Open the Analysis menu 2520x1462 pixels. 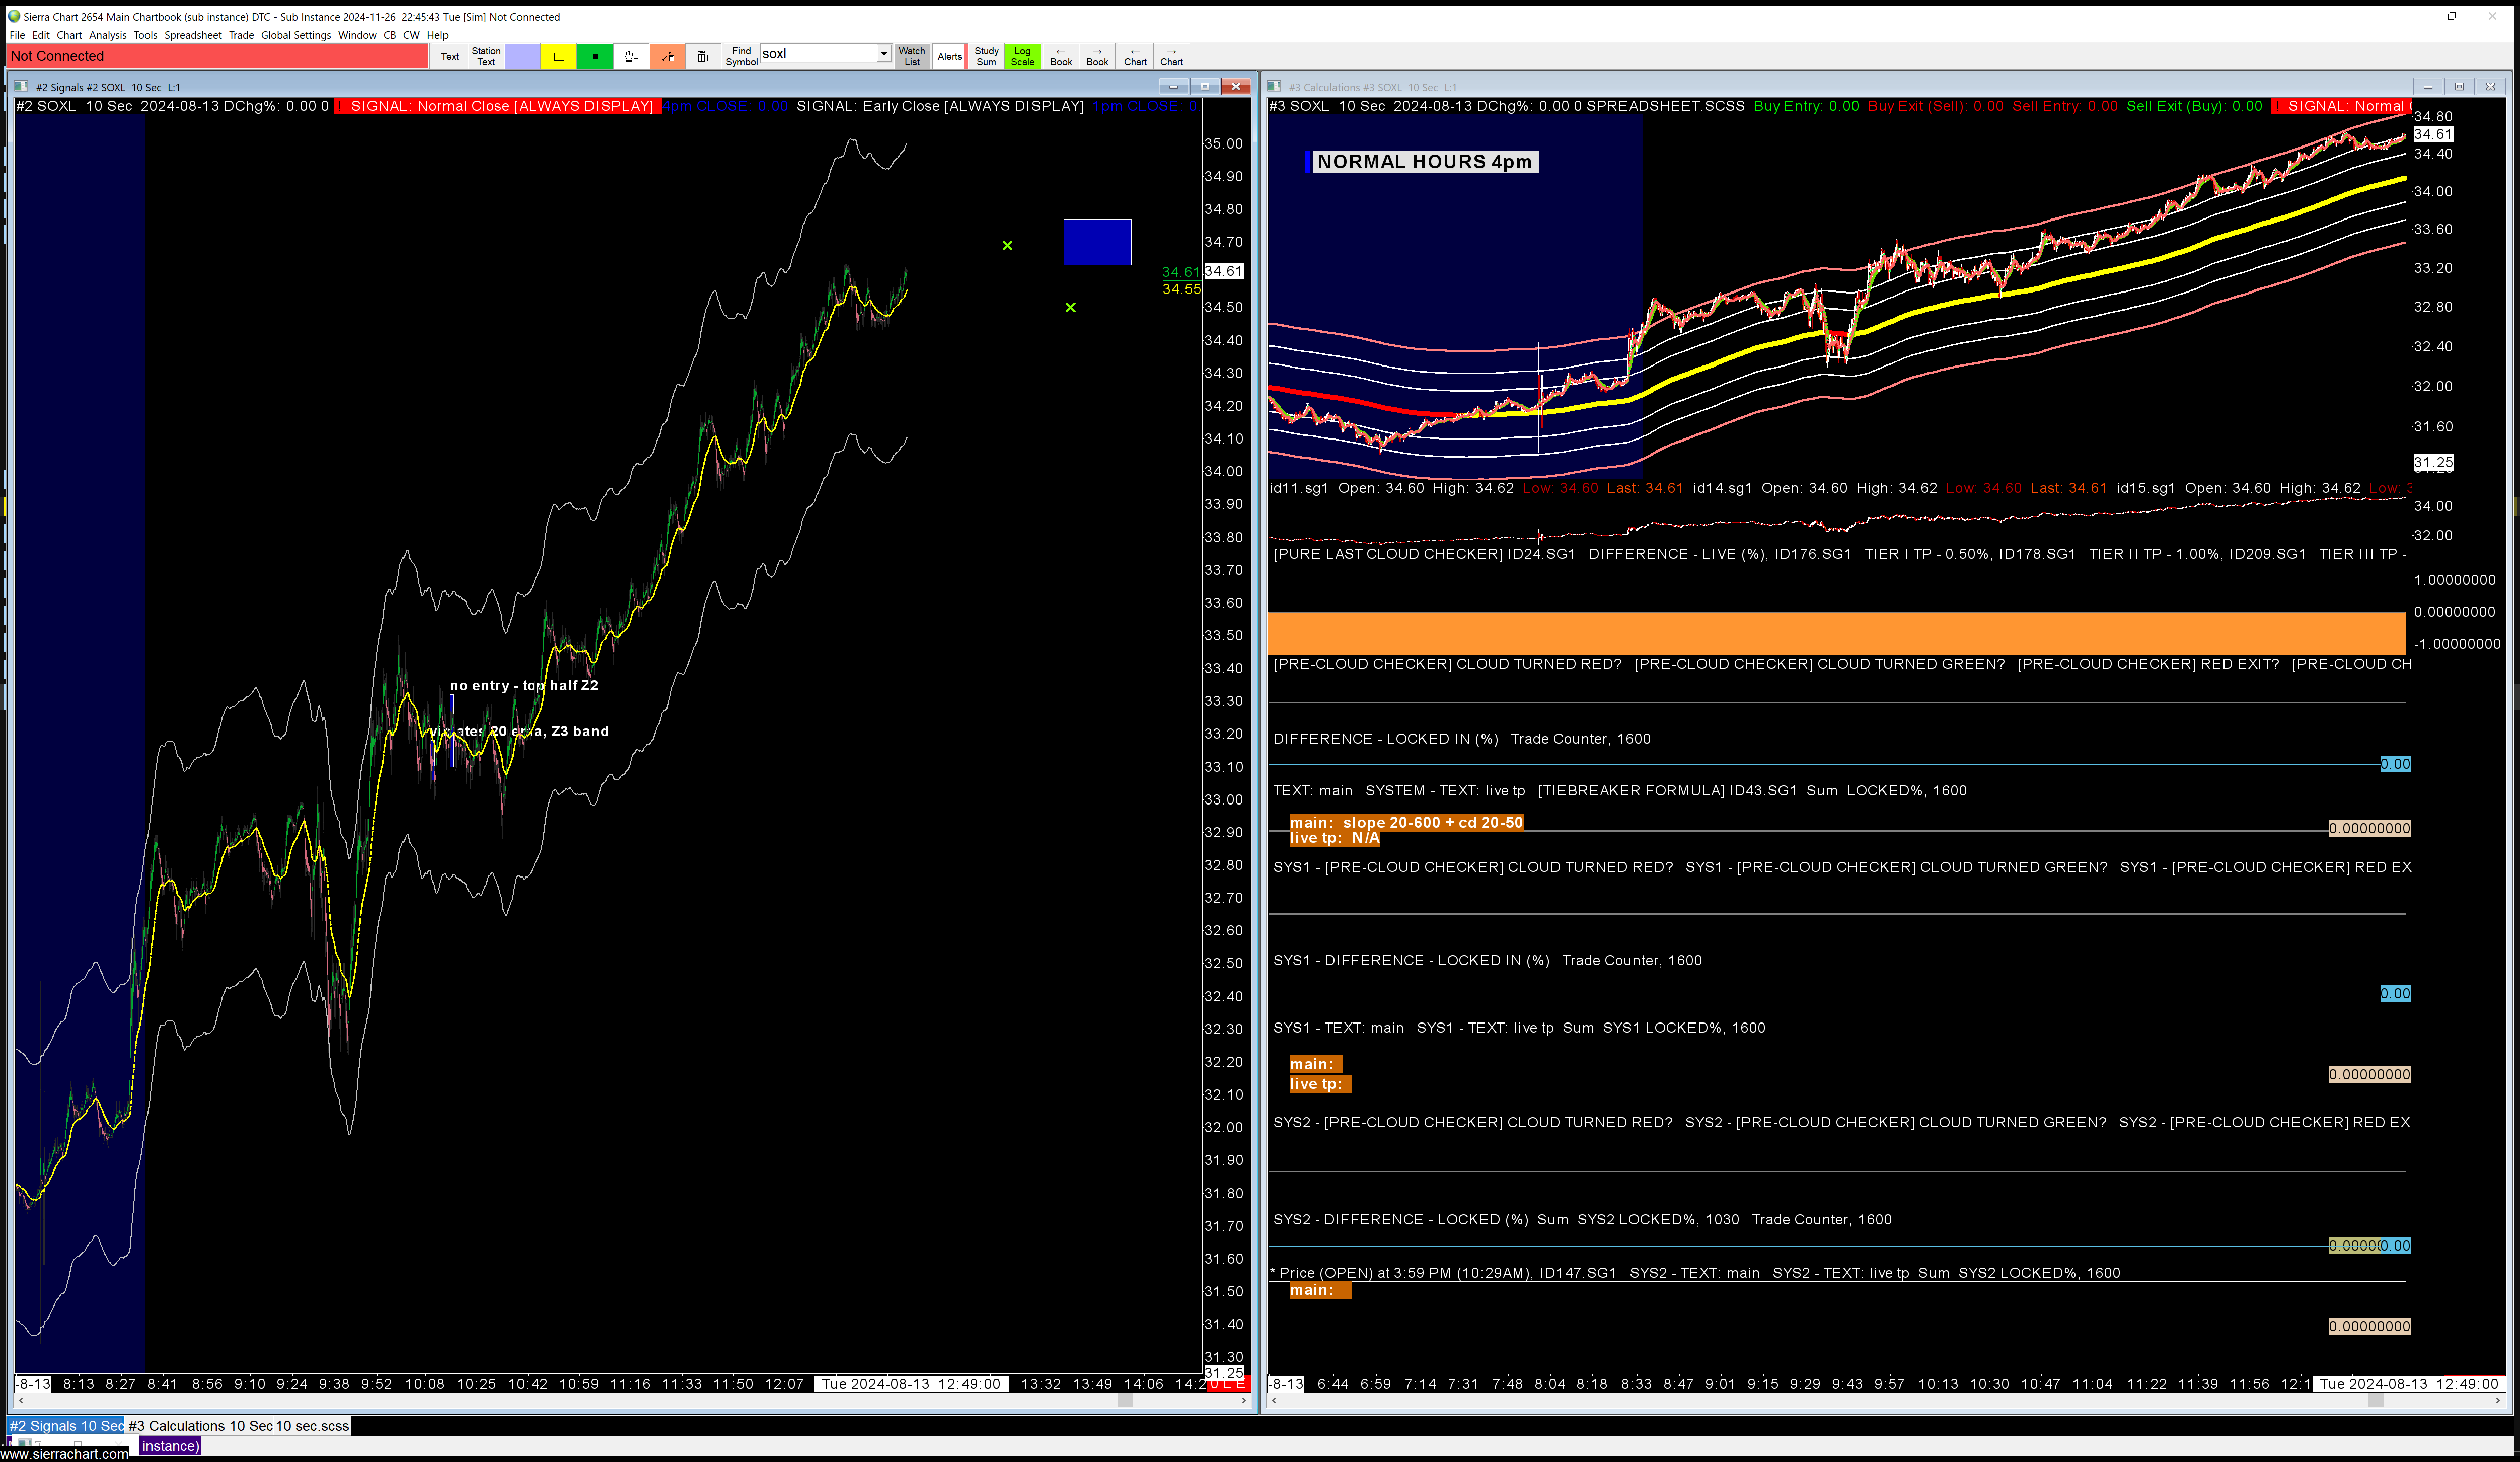[x=107, y=35]
